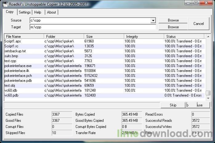
Task: Sort by Folder column header
Action: (x=64, y=36)
